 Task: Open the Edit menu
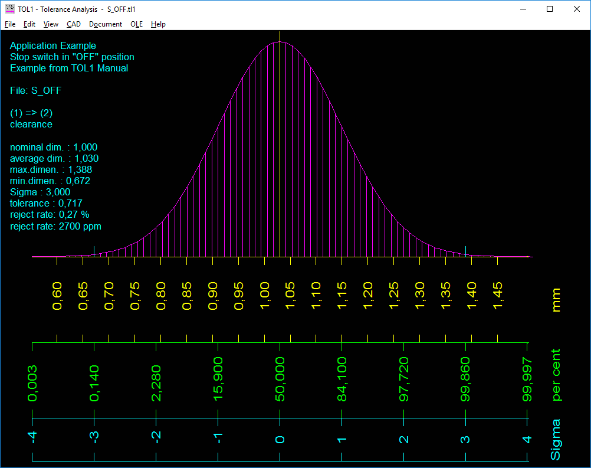click(29, 24)
